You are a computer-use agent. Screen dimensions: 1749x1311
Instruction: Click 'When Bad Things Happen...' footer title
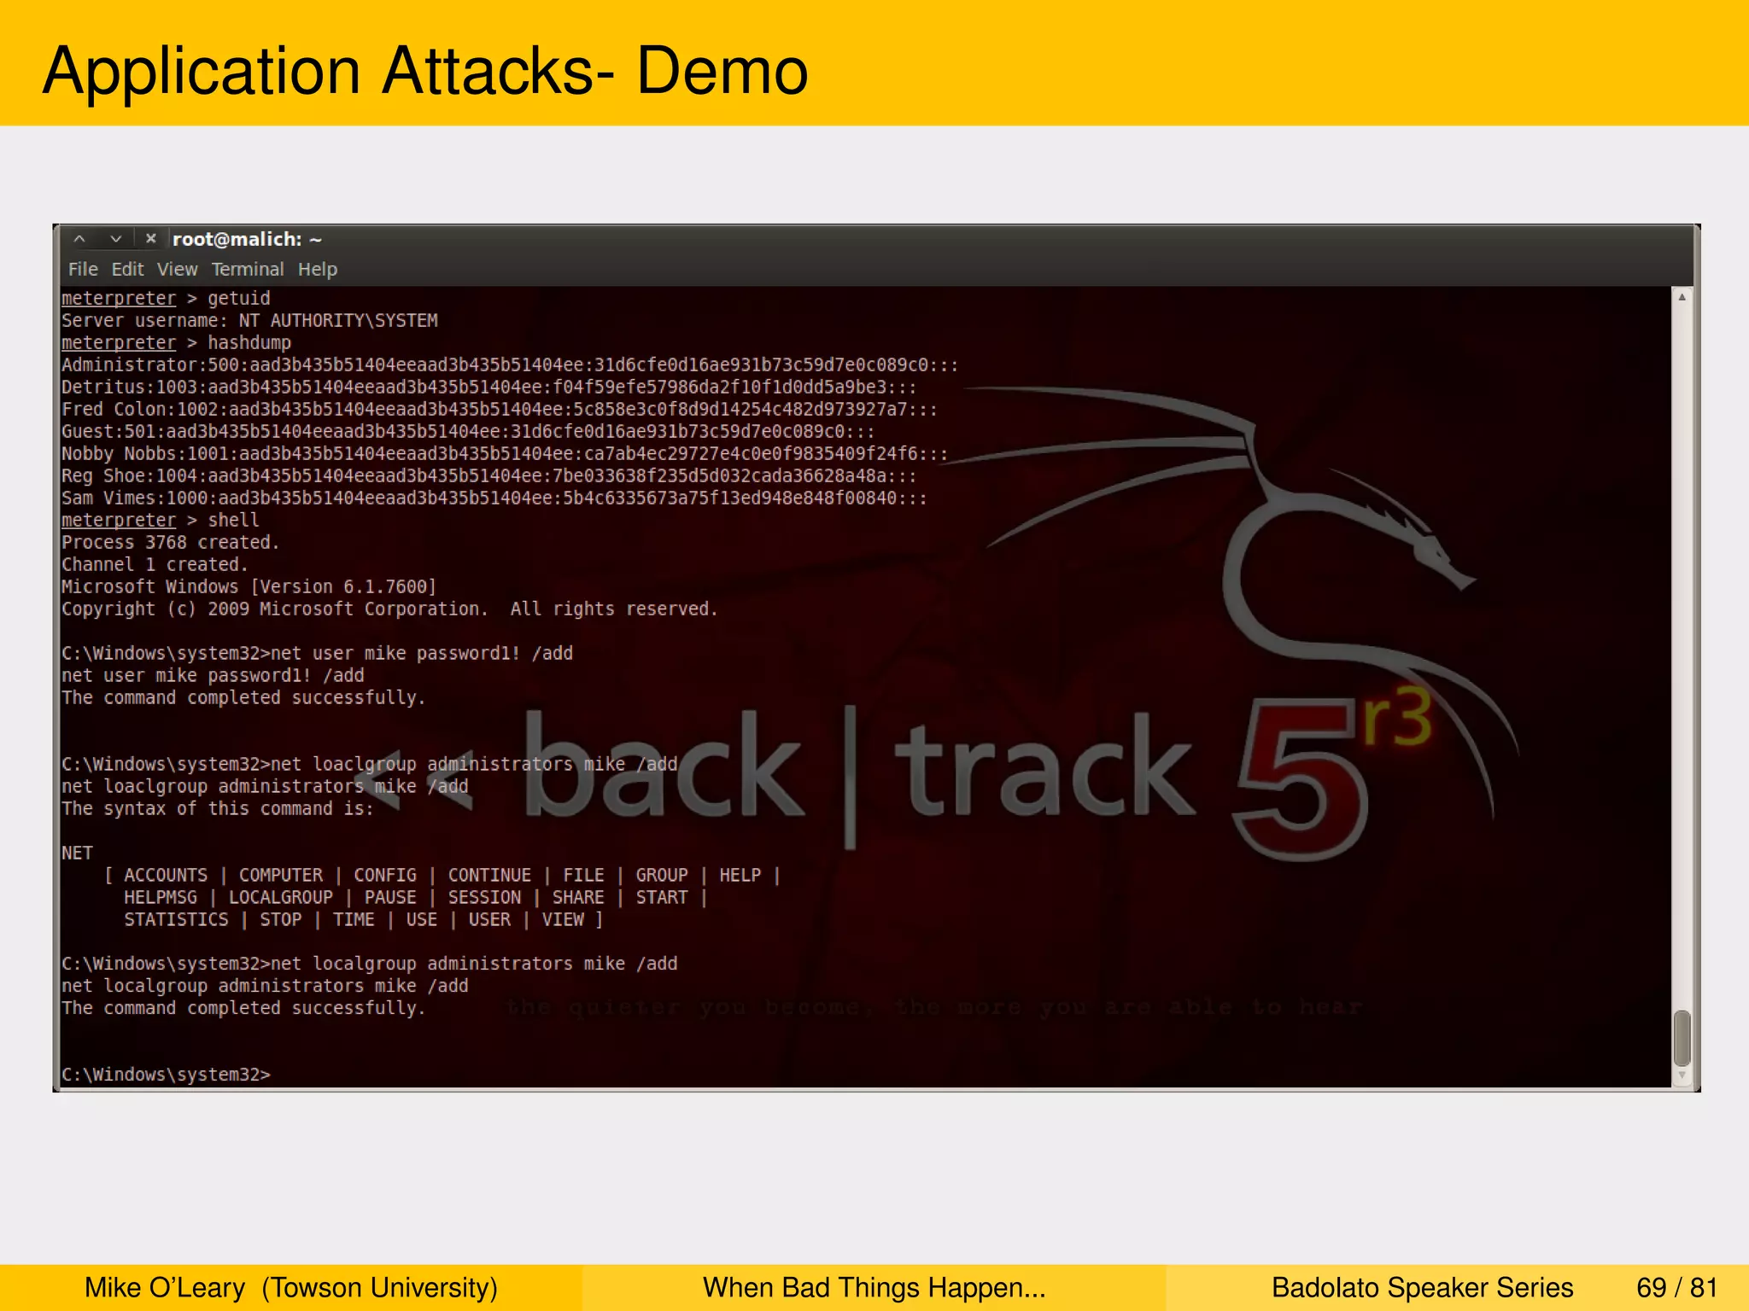point(874,1288)
